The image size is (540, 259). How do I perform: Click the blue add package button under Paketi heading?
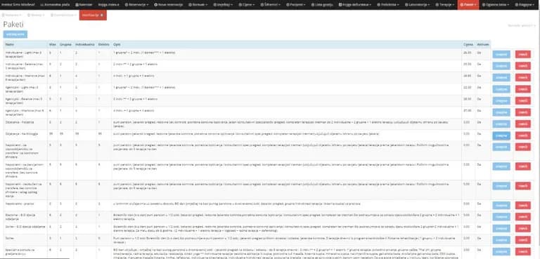(15, 34)
